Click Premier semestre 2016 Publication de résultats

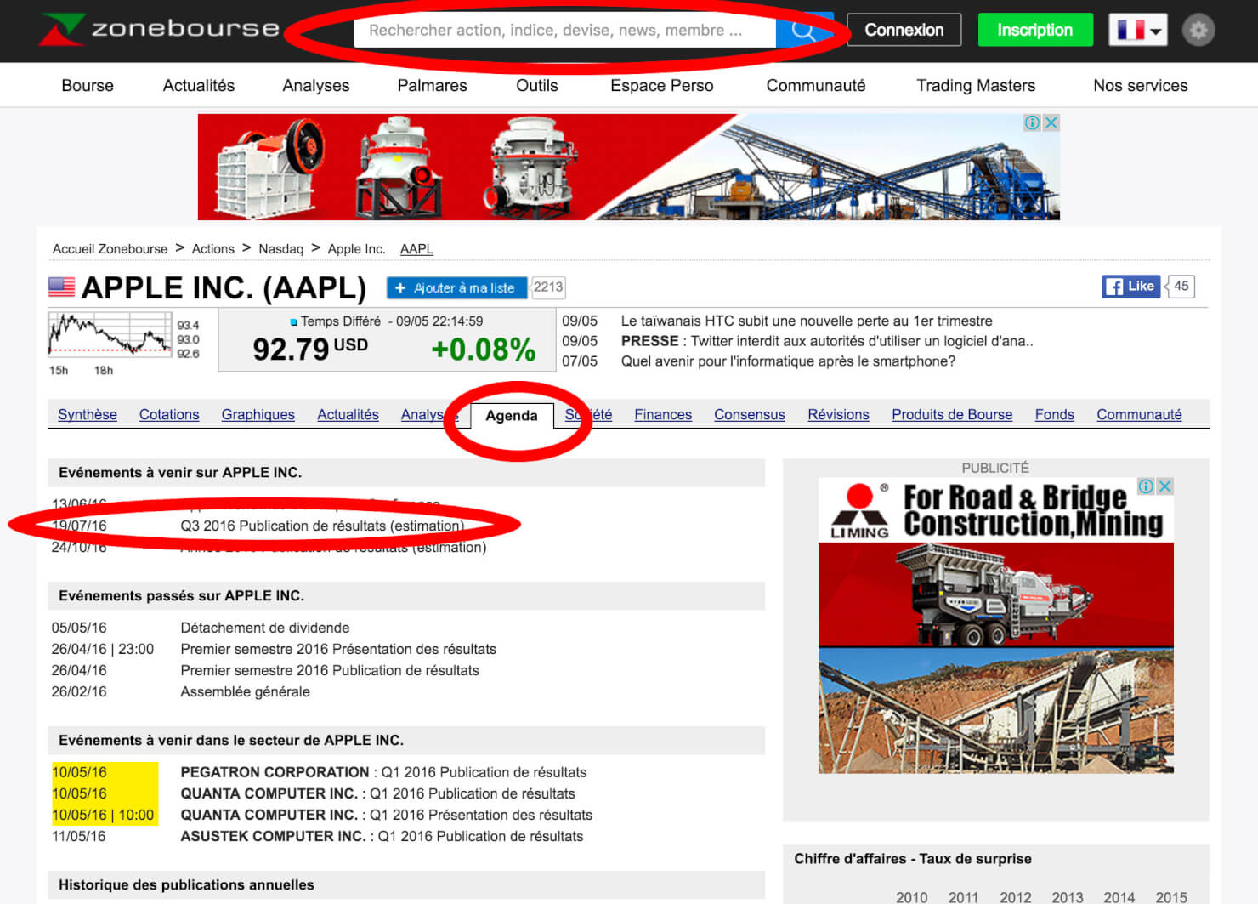pyautogui.click(x=330, y=670)
